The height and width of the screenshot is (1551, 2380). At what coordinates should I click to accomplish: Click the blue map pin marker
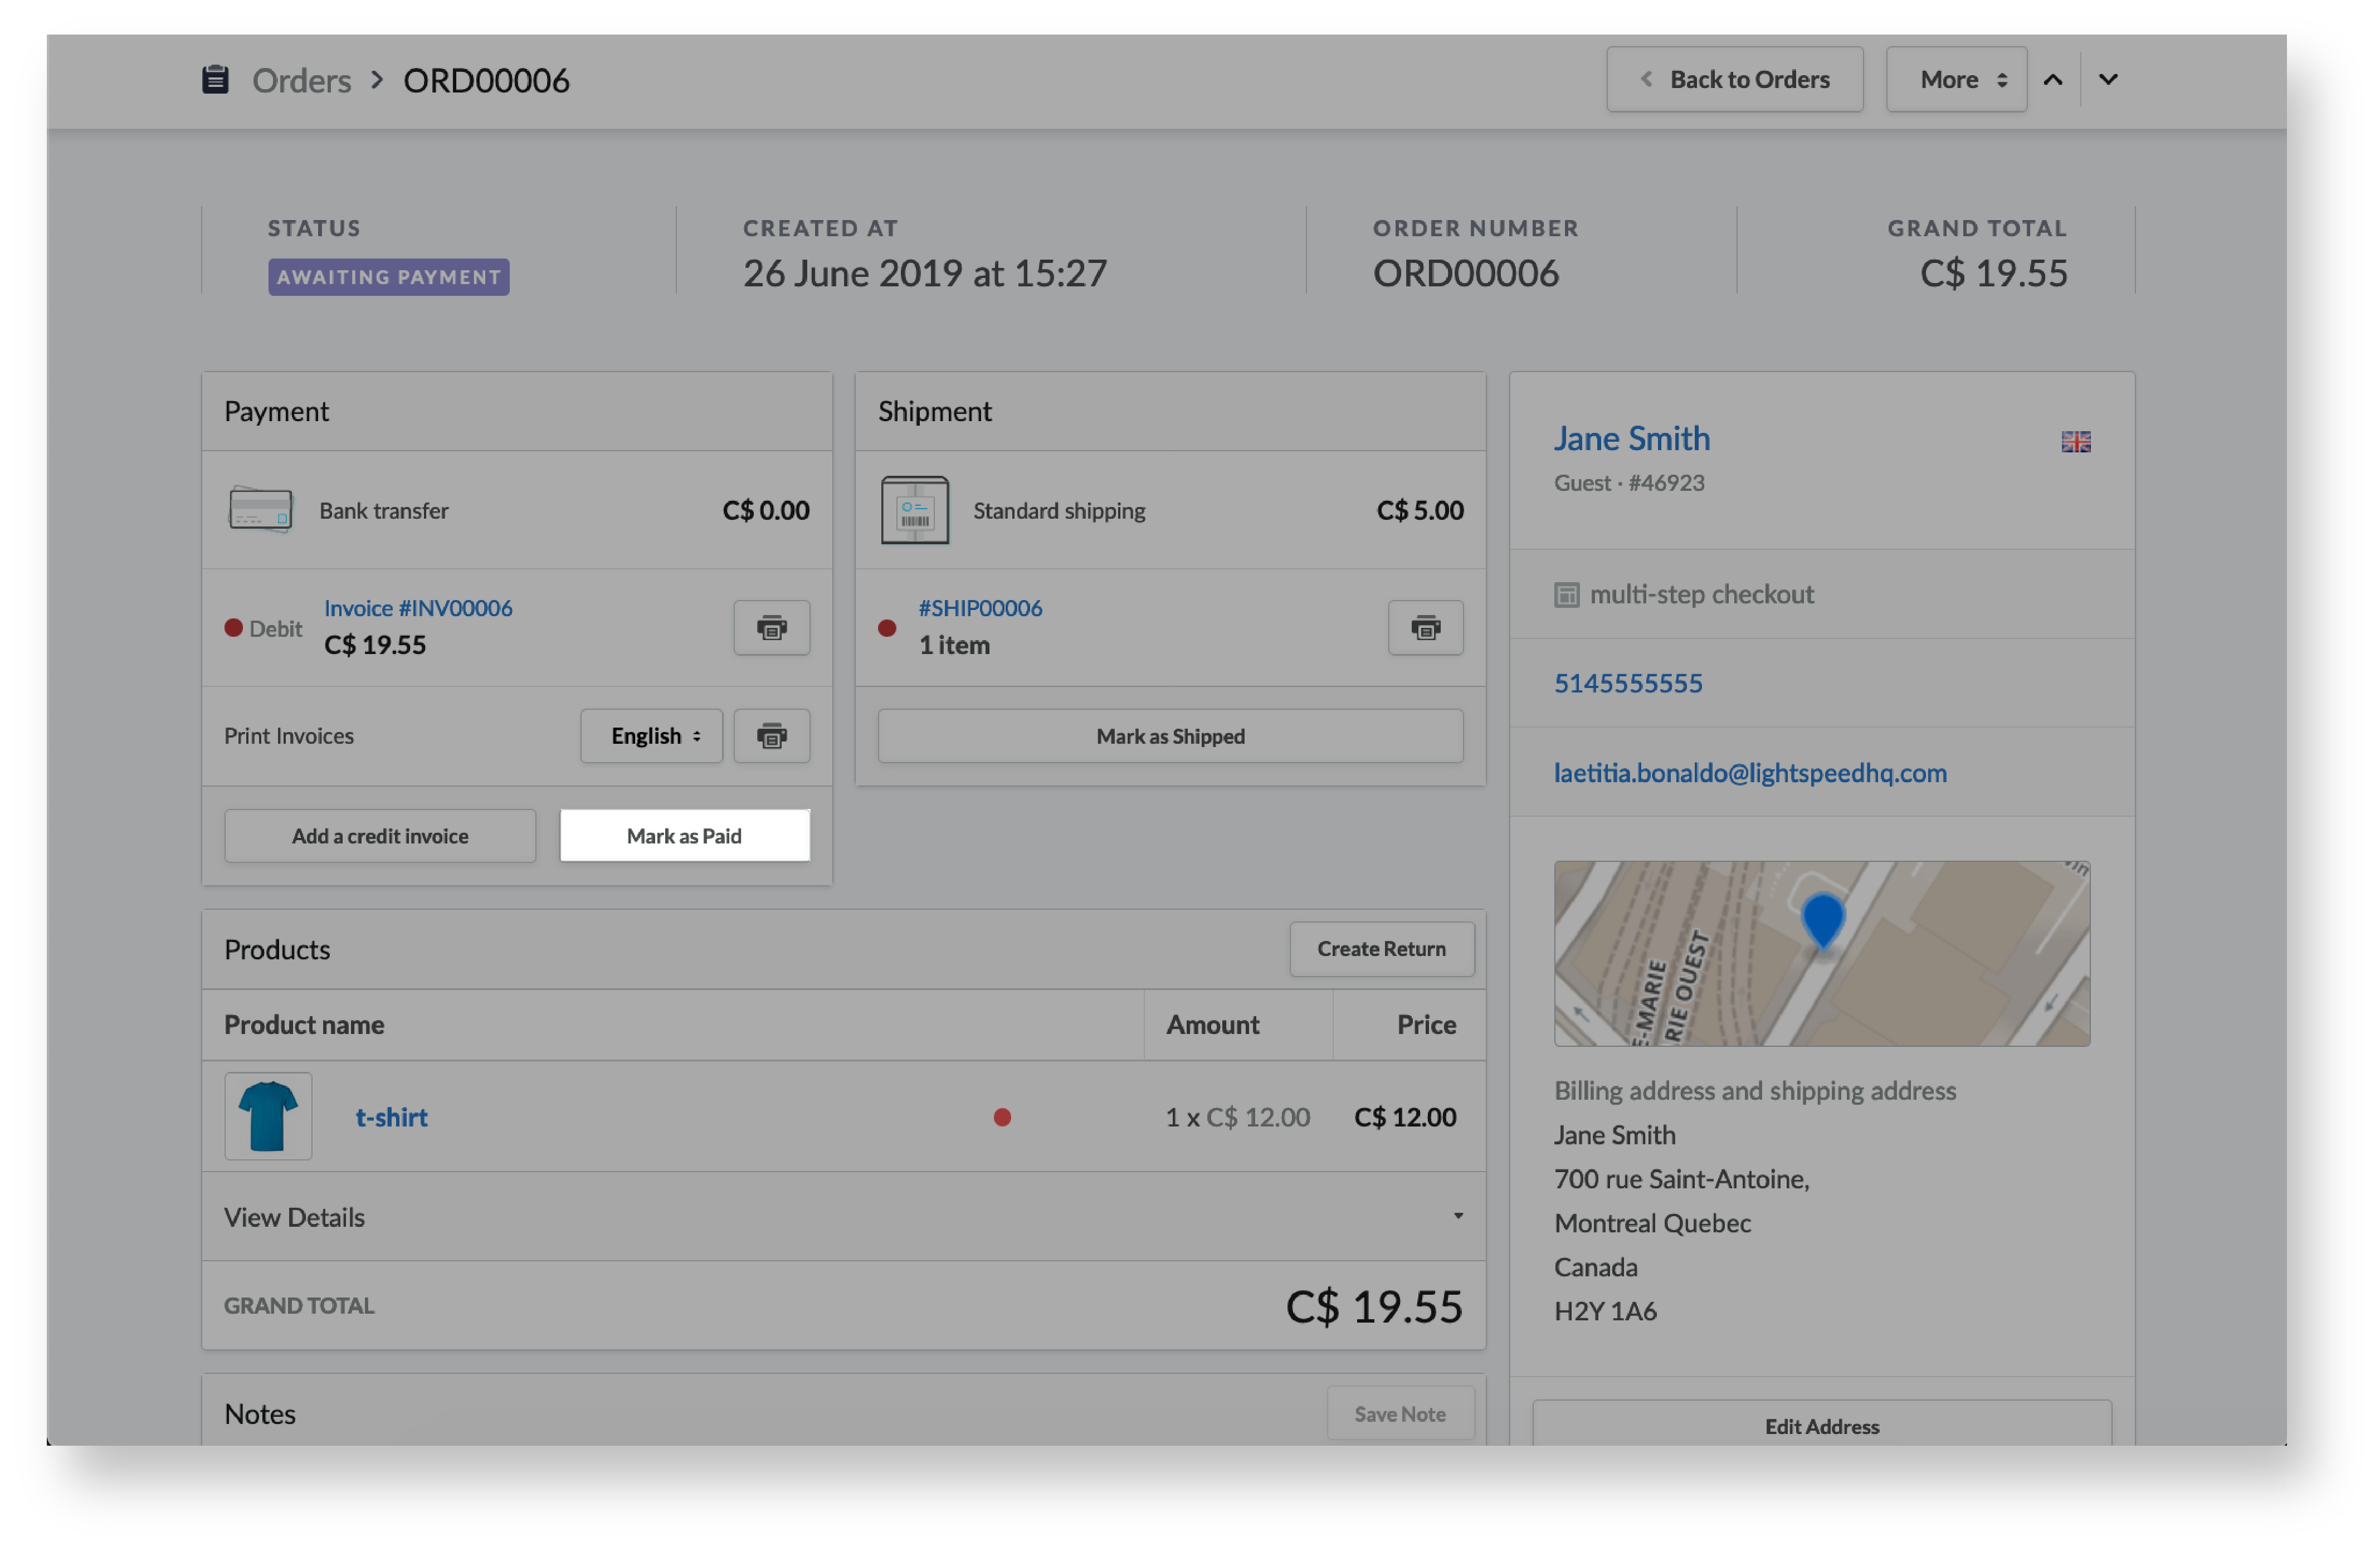click(x=1822, y=920)
